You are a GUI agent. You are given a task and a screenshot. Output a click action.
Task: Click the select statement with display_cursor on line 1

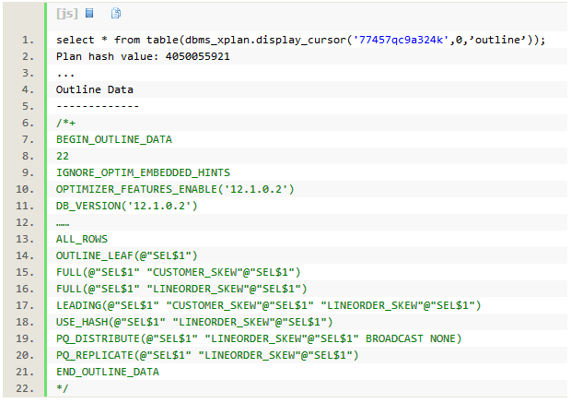click(301, 40)
